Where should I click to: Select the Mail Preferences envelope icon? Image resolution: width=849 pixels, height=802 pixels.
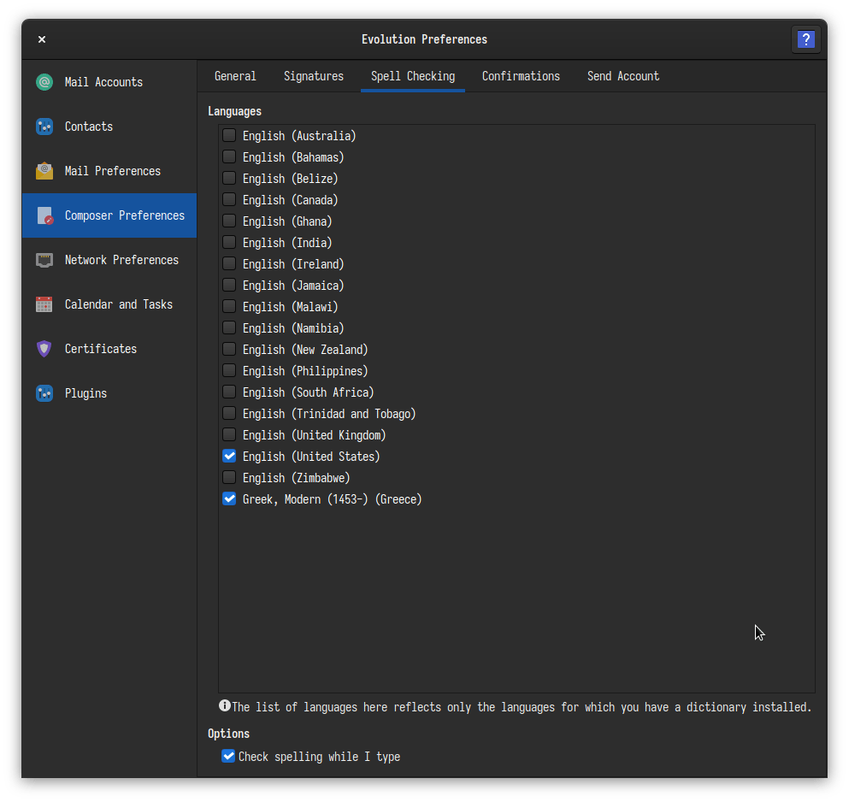(x=44, y=171)
